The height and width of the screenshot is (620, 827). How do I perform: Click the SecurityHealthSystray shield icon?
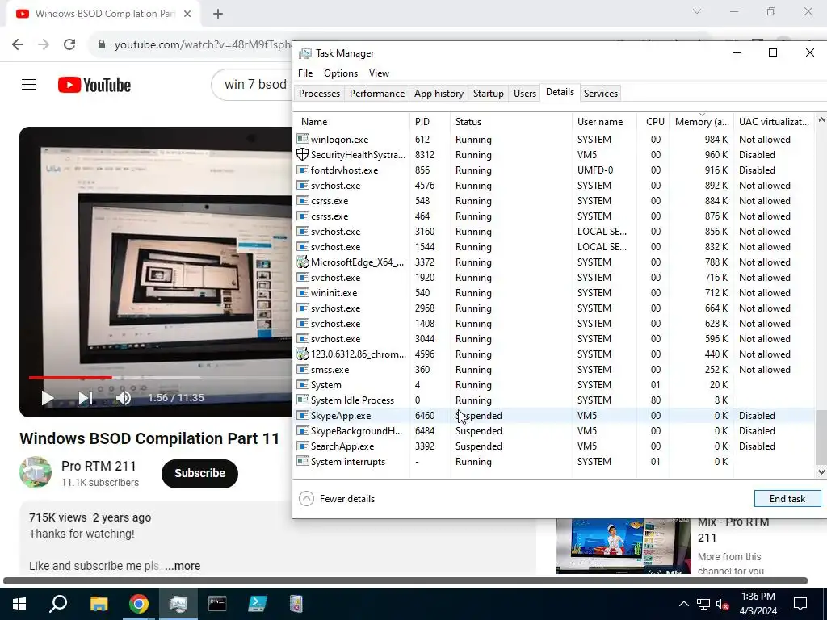pos(302,154)
